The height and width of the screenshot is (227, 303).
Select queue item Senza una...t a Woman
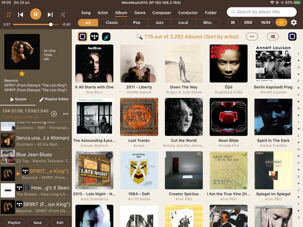pos(36,141)
